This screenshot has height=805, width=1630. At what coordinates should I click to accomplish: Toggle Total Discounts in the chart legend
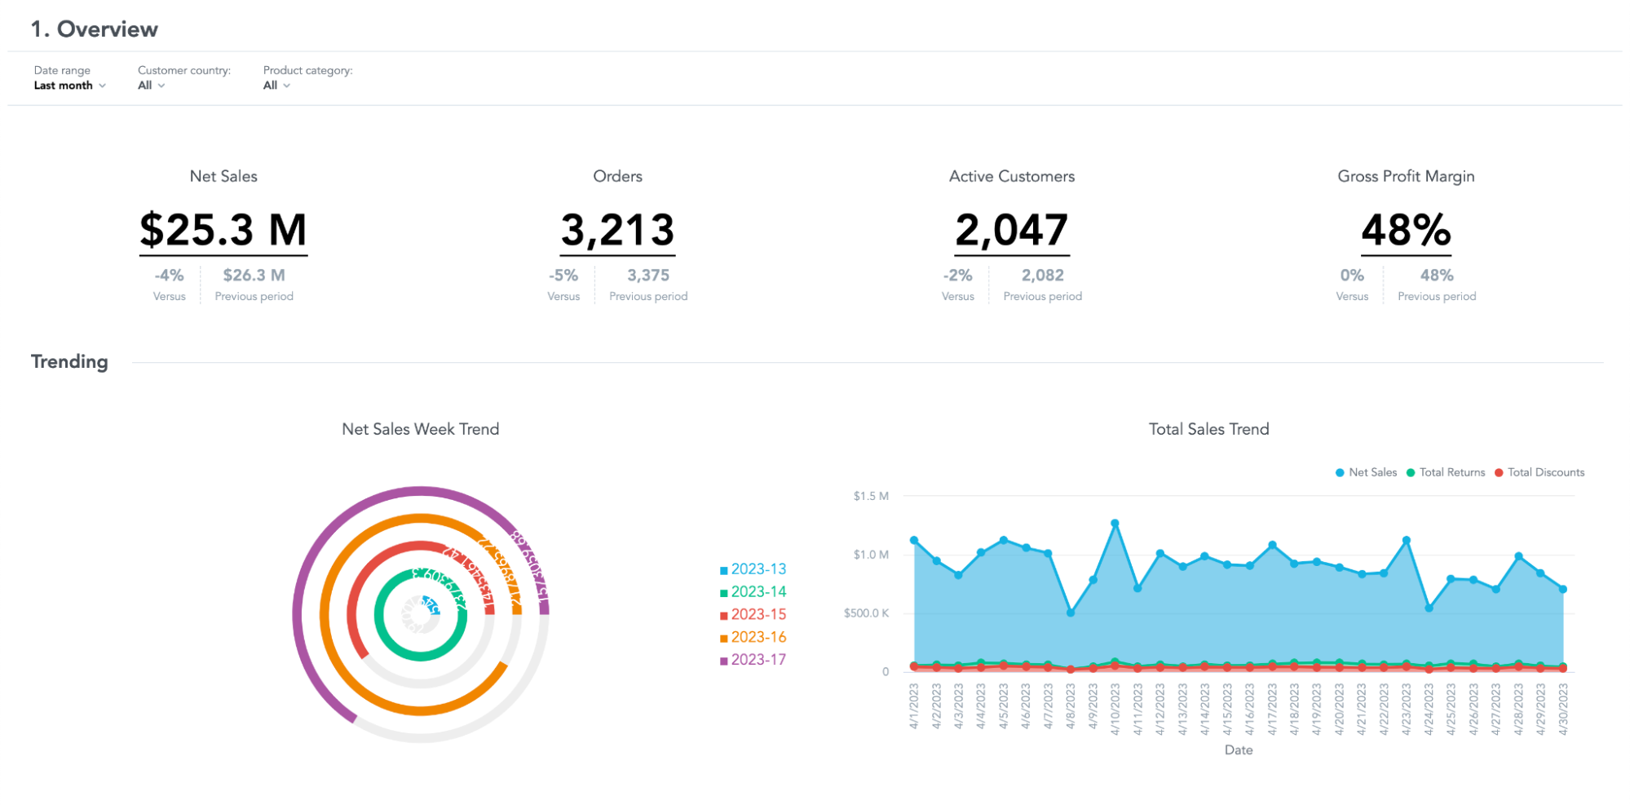tap(1500, 472)
